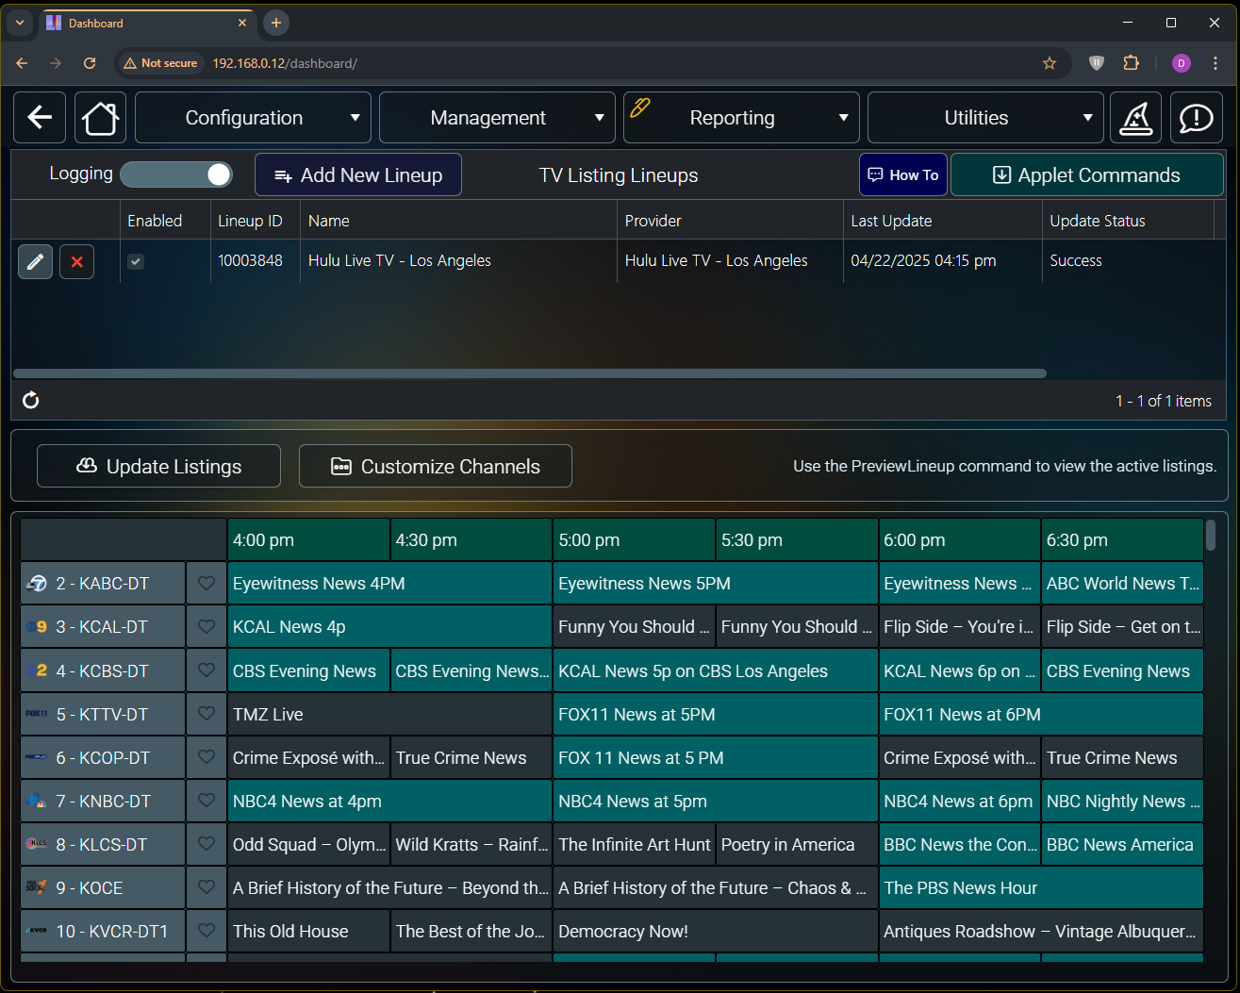Select the Democracy Now! program cell
Image resolution: width=1240 pixels, height=993 pixels.
[716, 931]
